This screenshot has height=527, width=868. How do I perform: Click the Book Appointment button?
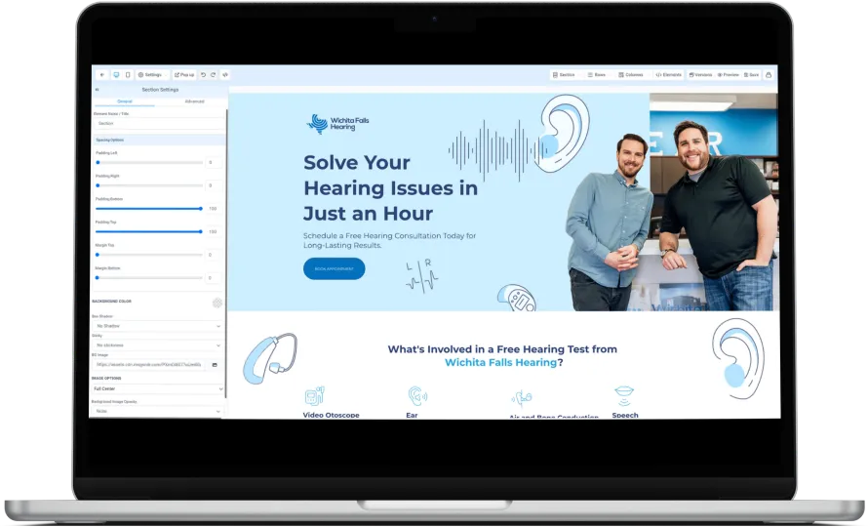tap(334, 268)
